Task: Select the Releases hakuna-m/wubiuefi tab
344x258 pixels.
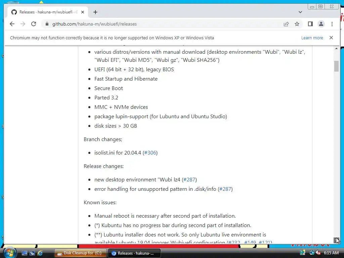Action: point(48,12)
